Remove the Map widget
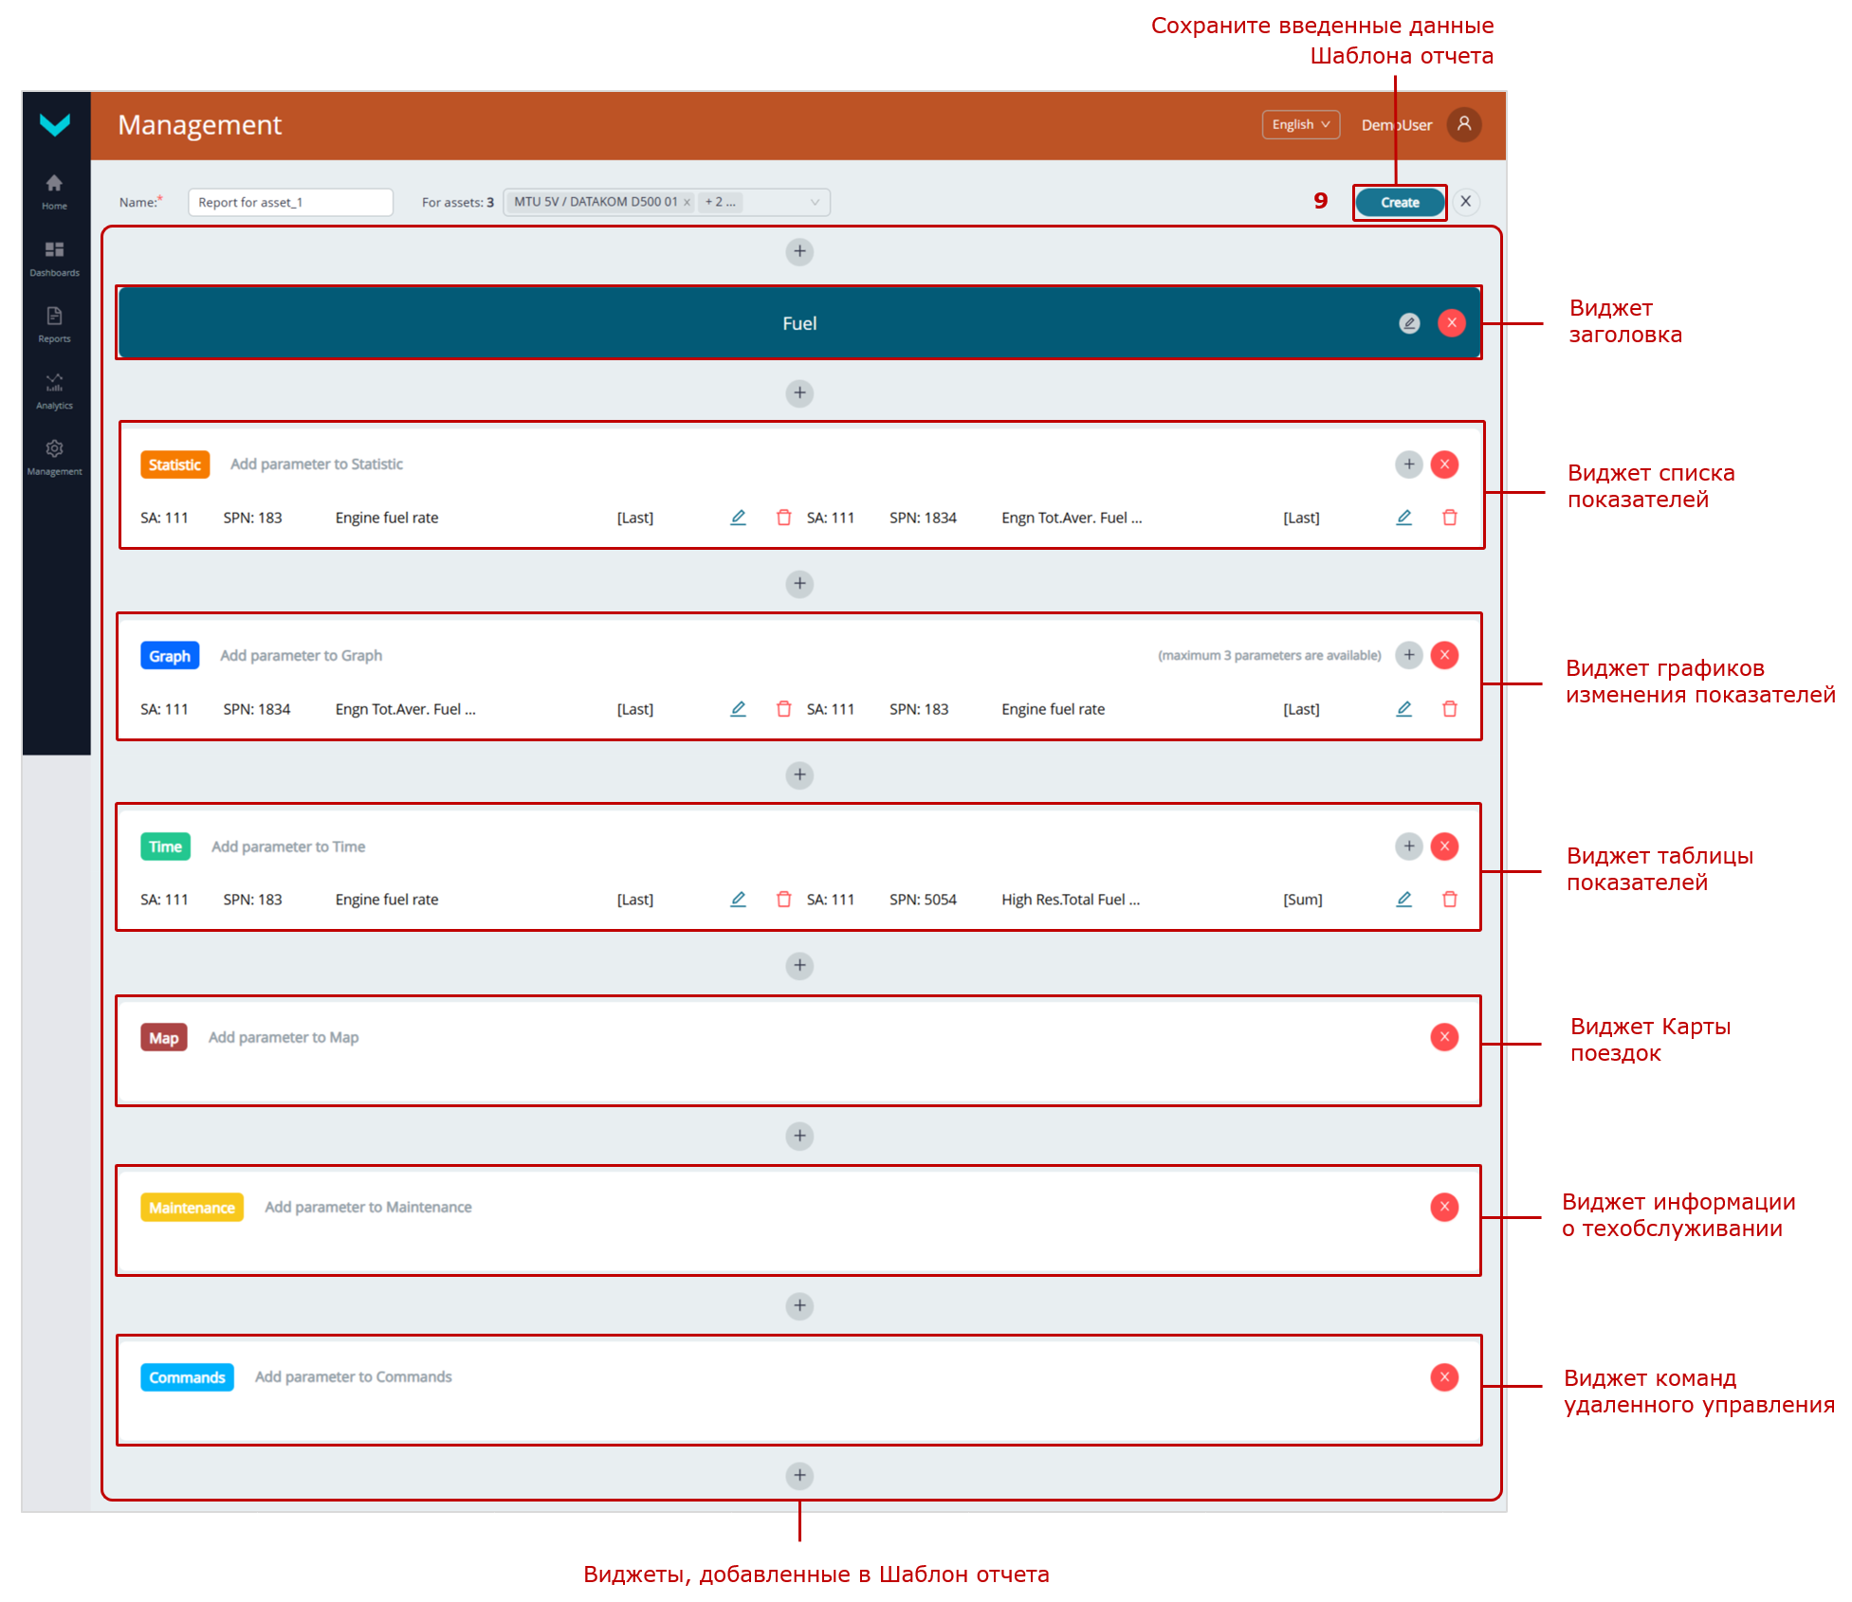 point(1443,1037)
